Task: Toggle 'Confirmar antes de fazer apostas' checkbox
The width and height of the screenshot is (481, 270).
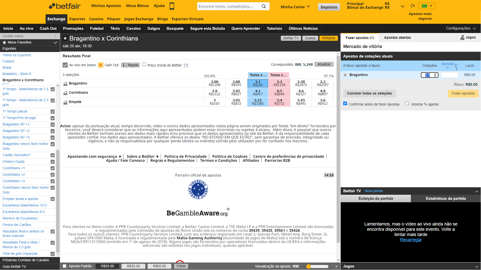Action: pos(345,104)
